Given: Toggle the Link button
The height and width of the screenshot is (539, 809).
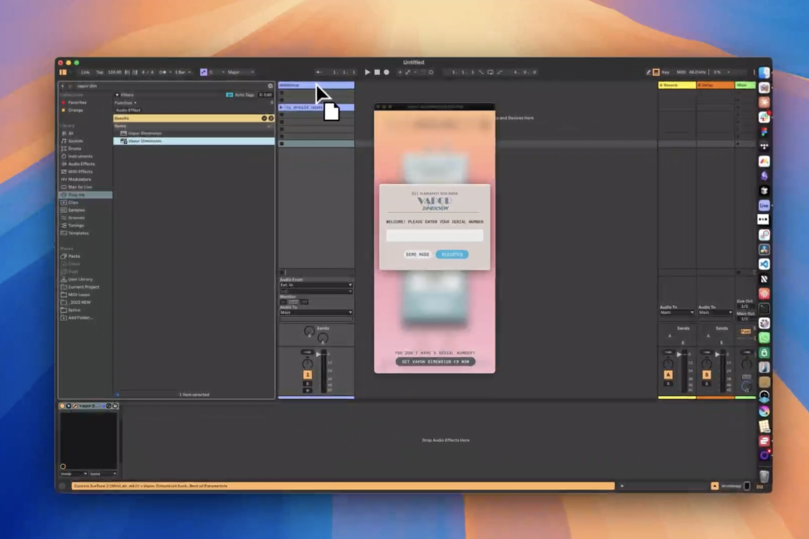Looking at the screenshot, I should pos(85,72).
